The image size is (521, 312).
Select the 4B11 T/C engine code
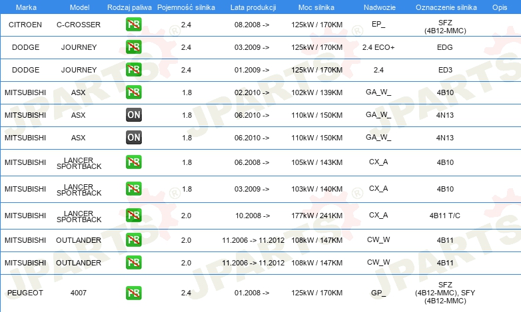click(x=445, y=216)
